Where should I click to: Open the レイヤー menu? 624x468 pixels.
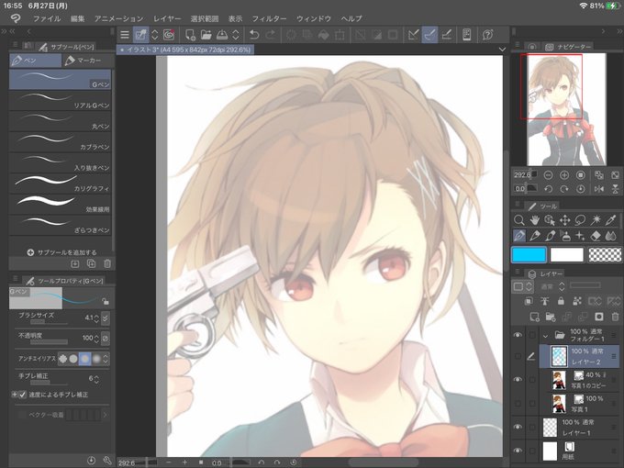click(167, 18)
